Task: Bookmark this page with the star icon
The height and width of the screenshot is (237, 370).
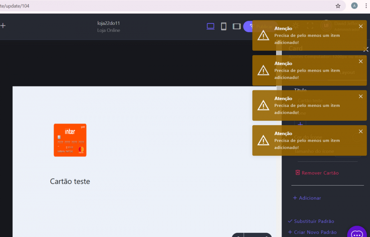Action: (x=338, y=6)
